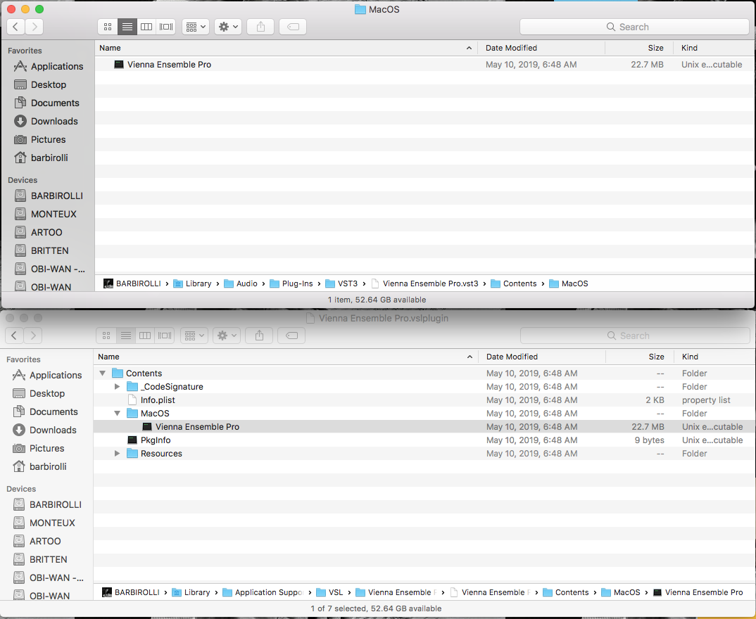Image resolution: width=756 pixels, height=619 pixels.
Task: Open item arrangement dropdown in vslplugin window
Action: (194, 336)
